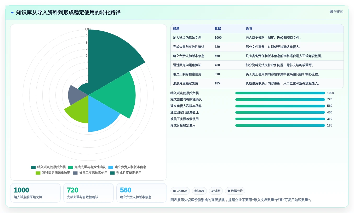Image resolution: width=354 pixels, height=213 pixels.
Task: Open the 560 建立负责人和版本信息 data card
Action: 141,193
